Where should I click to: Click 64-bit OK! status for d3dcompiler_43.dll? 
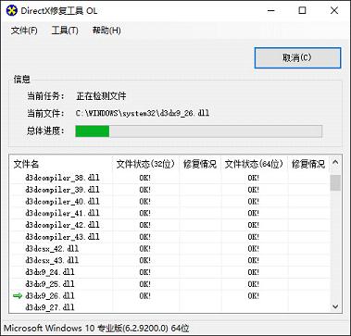[254, 237]
